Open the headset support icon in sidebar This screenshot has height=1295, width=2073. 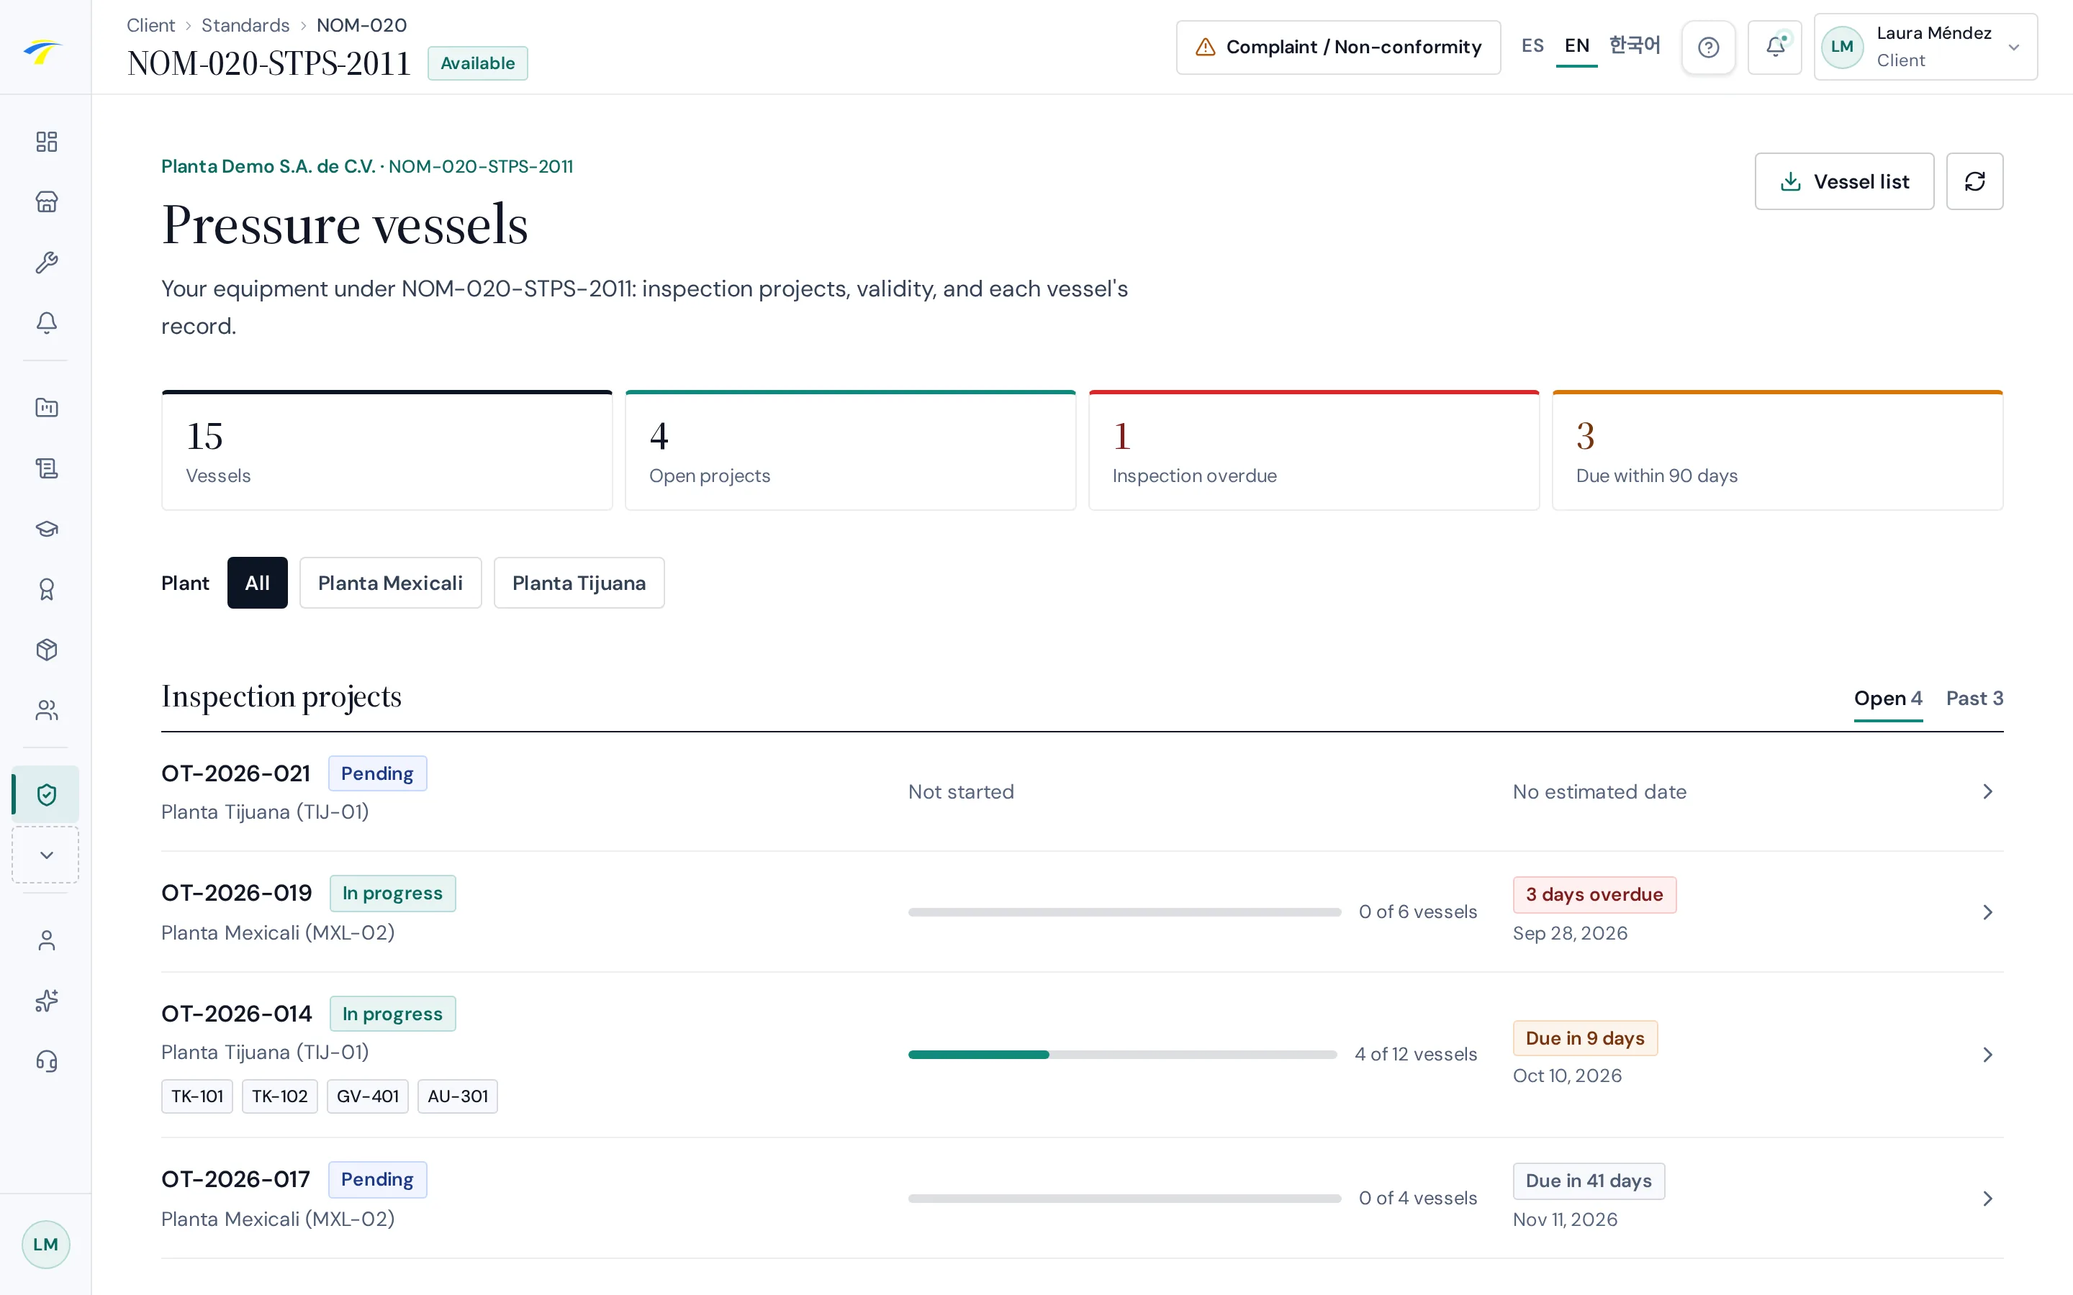click(46, 1061)
